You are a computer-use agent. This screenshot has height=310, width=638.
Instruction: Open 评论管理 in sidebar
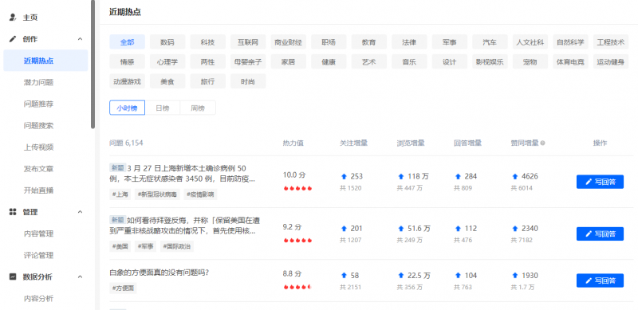[38, 256]
